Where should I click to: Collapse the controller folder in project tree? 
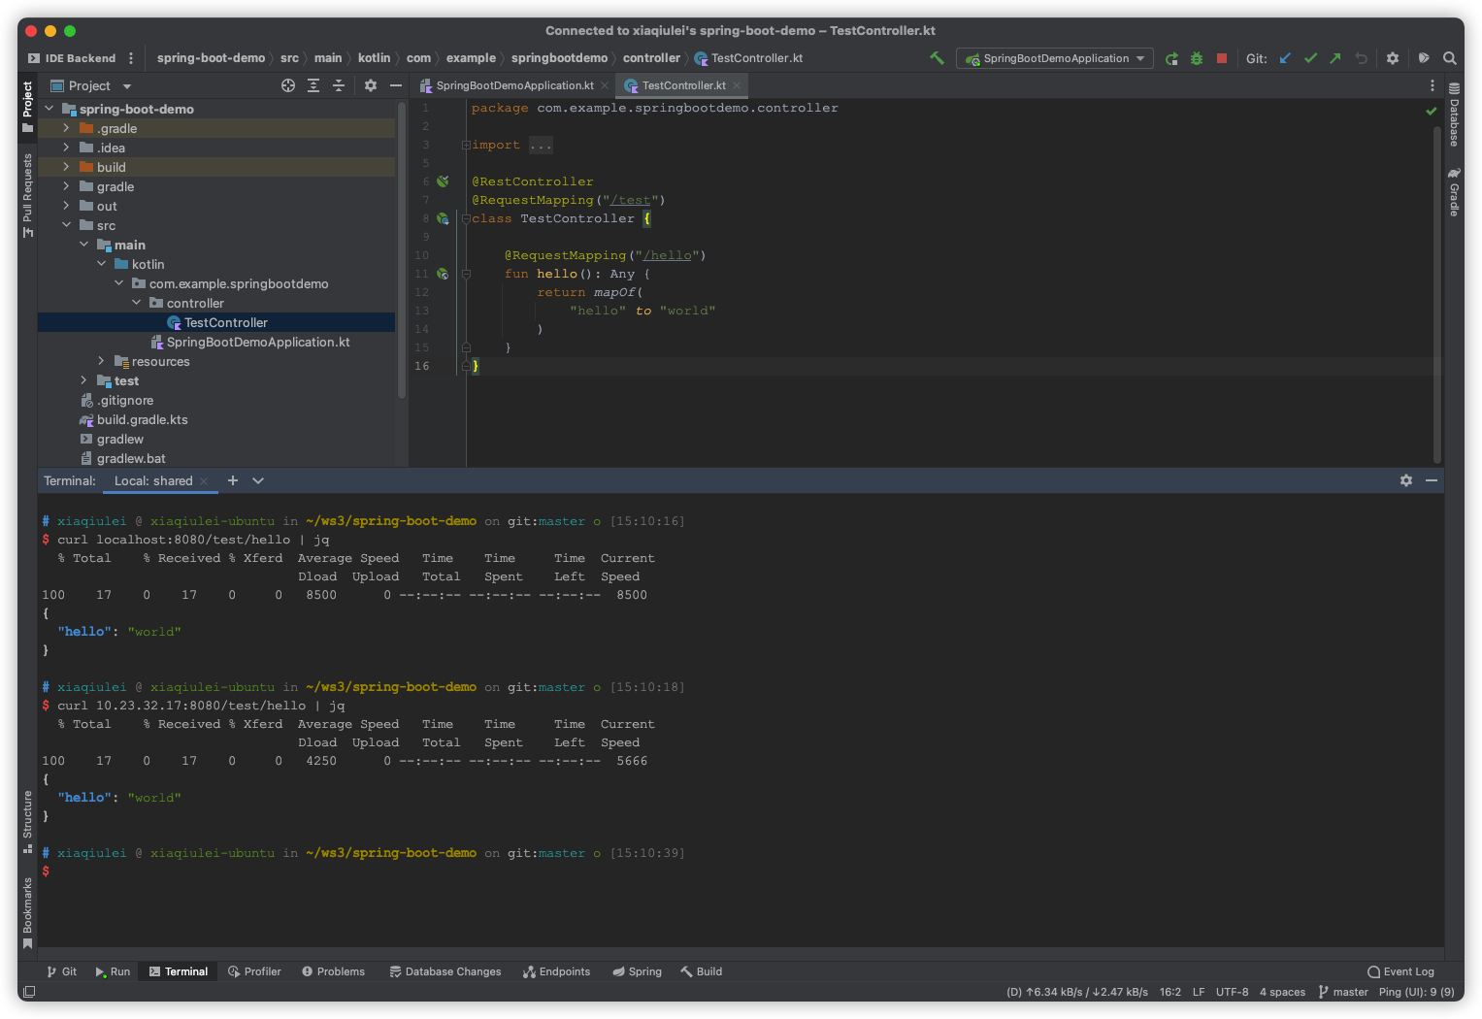click(137, 303)
